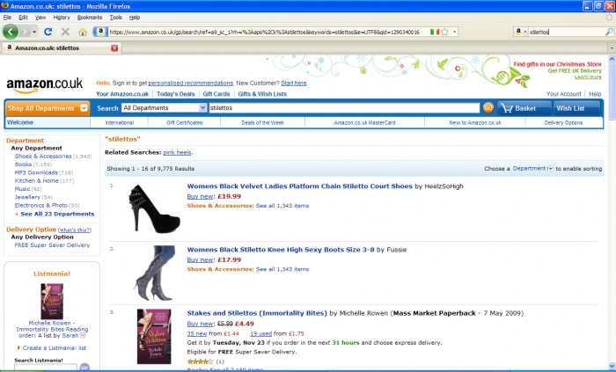616x372 pixels.
Task: Open the Listmania list dropdown arrow after Sarah
Action: tap(83, 336)
